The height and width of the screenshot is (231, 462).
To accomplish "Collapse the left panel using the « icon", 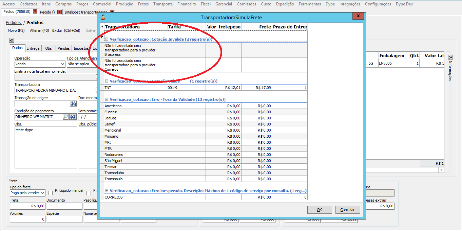I will (12, 40).
